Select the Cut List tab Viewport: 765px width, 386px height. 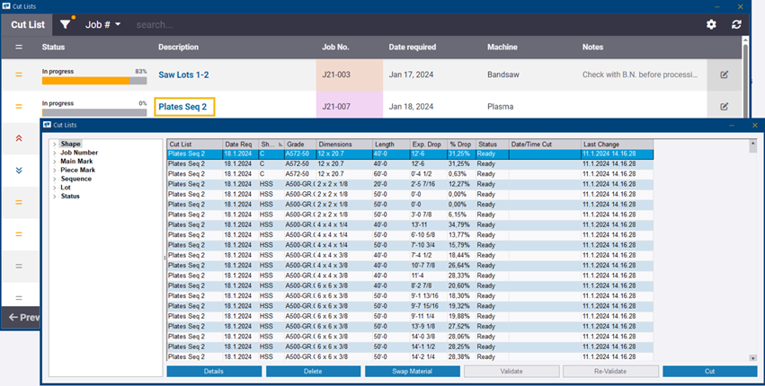(27, 24)
